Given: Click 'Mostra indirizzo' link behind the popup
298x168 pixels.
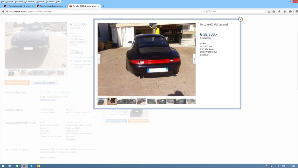Looking at the screenshot, I should click(x=48, y=100).
